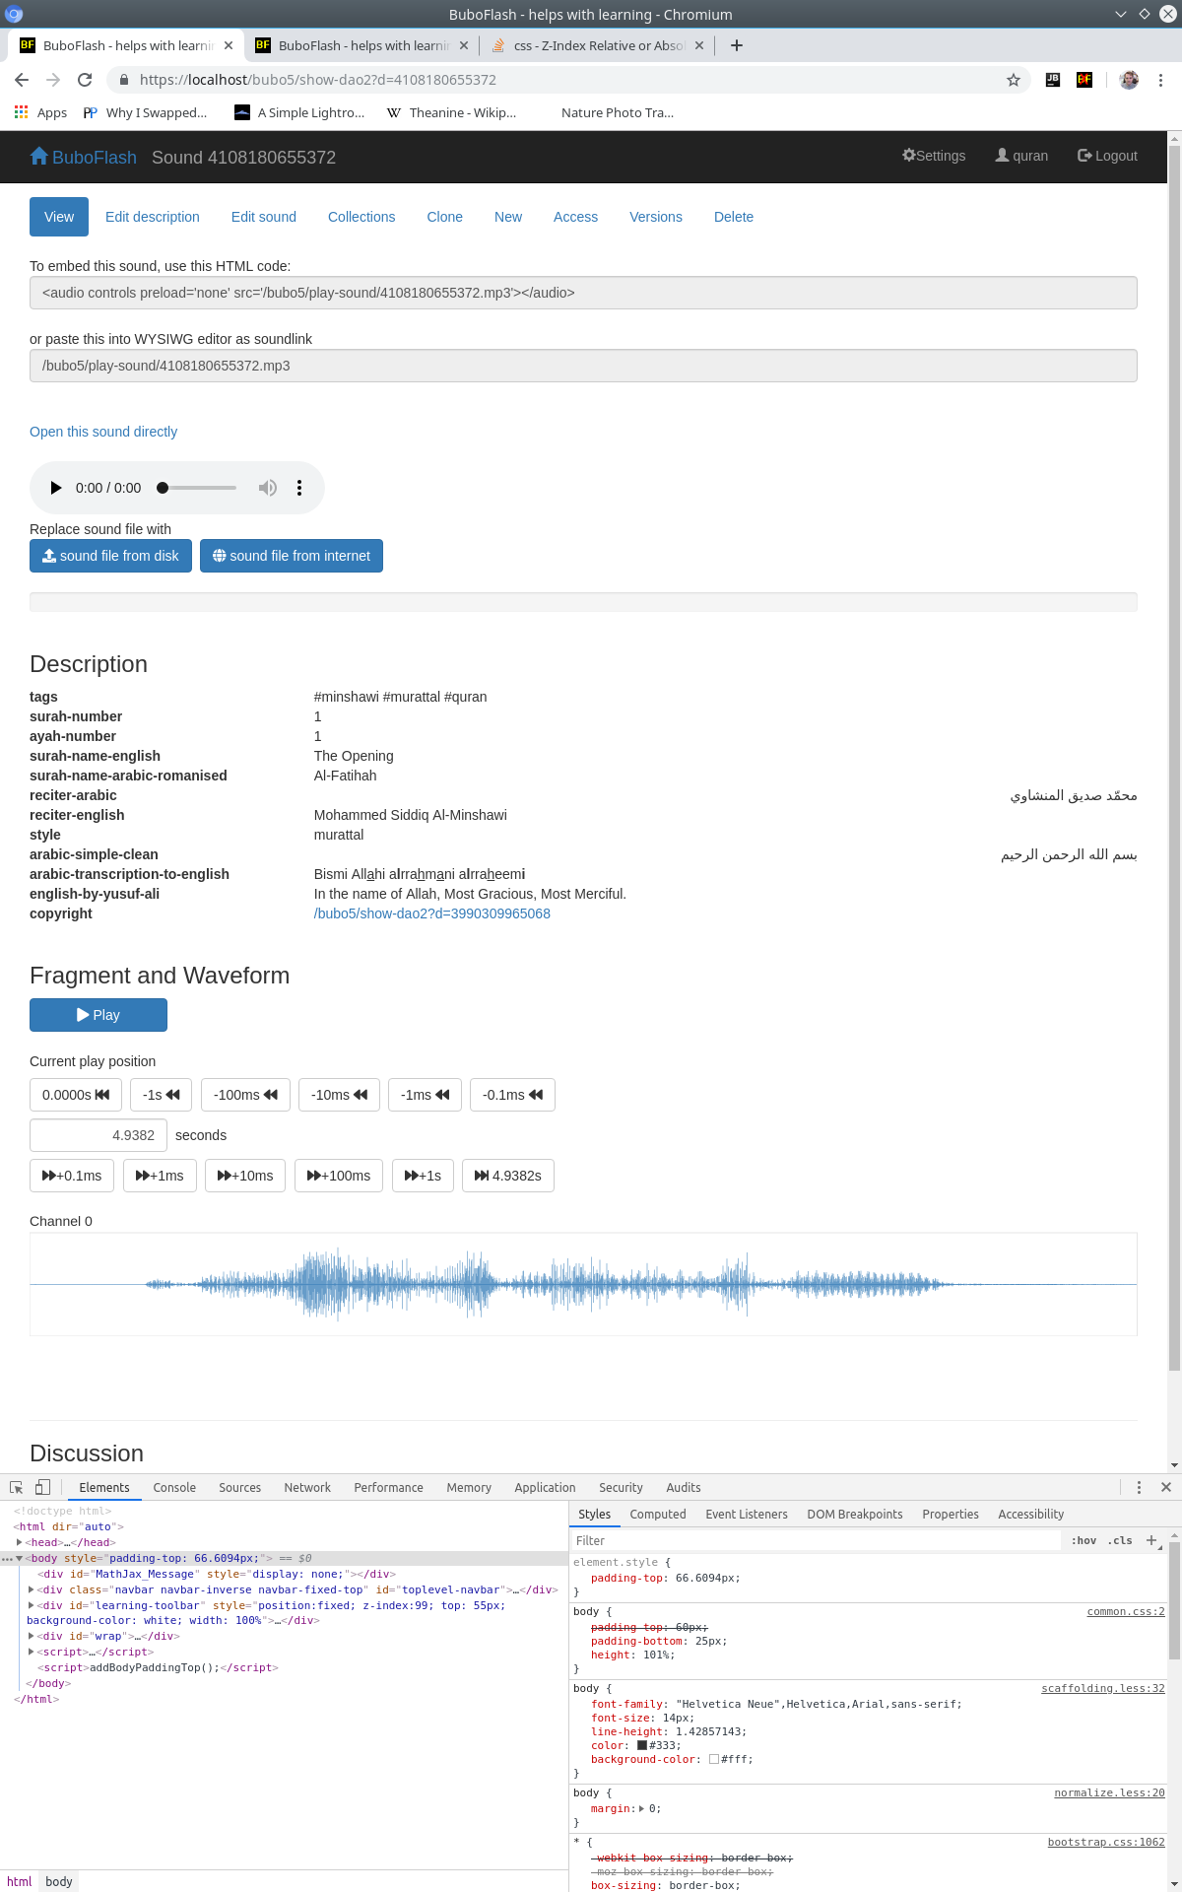This screenshot has width=1182, height=1892.
Task: Jump to end 4.9382s button
Action: click(508, 1176)
